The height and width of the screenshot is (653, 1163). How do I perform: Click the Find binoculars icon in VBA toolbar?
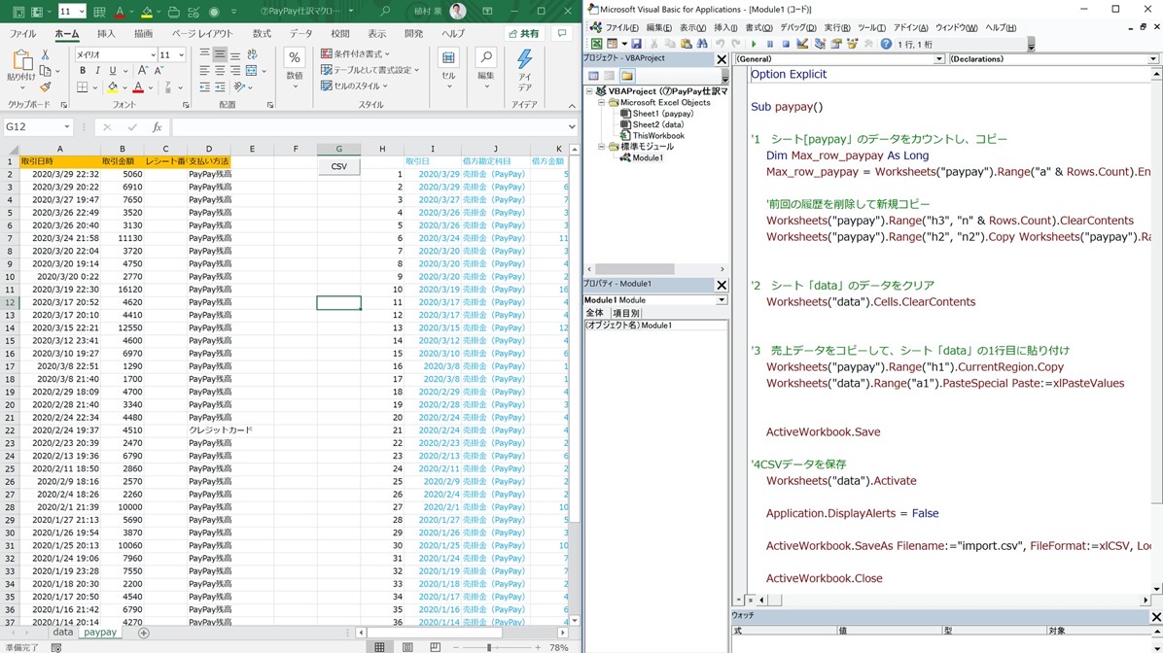(x=702, y=44)
